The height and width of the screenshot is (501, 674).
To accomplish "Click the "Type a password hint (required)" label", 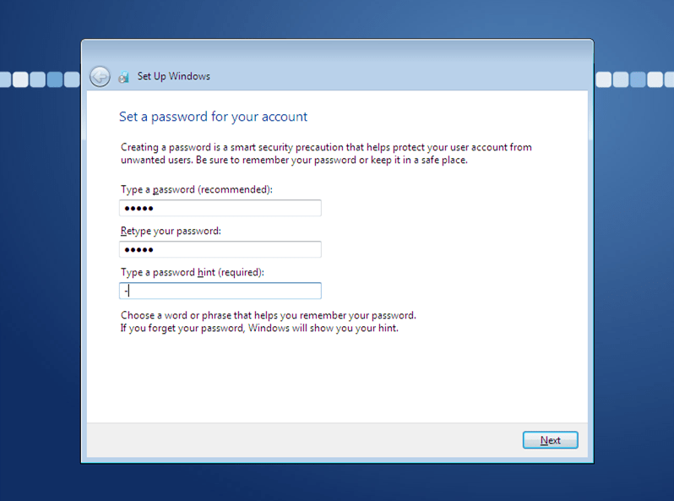I will pos(193,272).
